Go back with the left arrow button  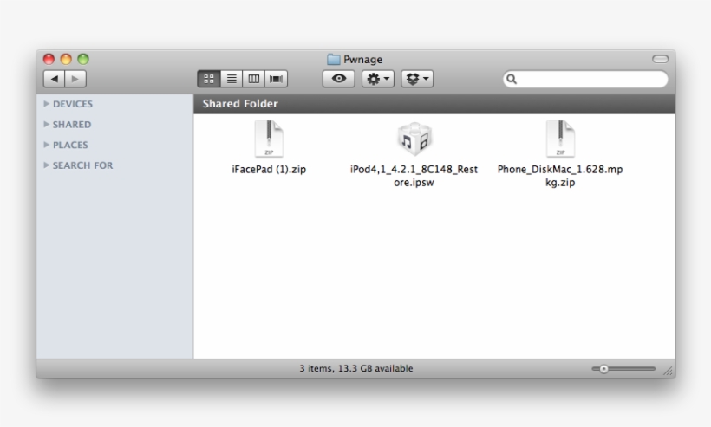pyautogui.click(x=55, y=79)
